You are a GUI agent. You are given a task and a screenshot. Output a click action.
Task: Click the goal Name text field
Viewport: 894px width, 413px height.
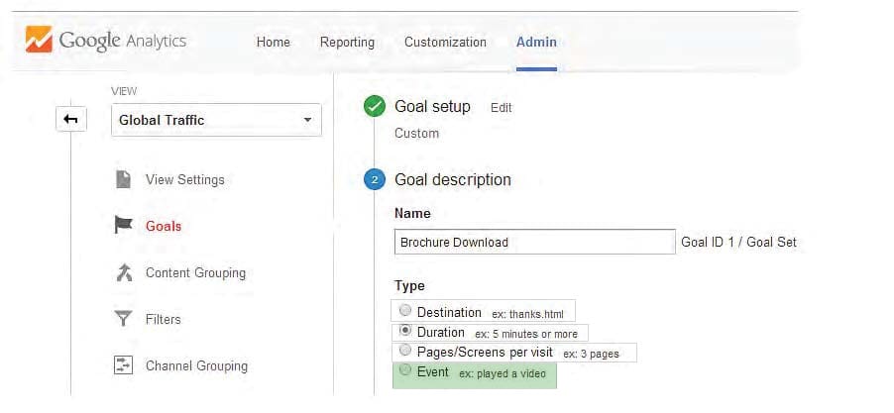(535, 242)
